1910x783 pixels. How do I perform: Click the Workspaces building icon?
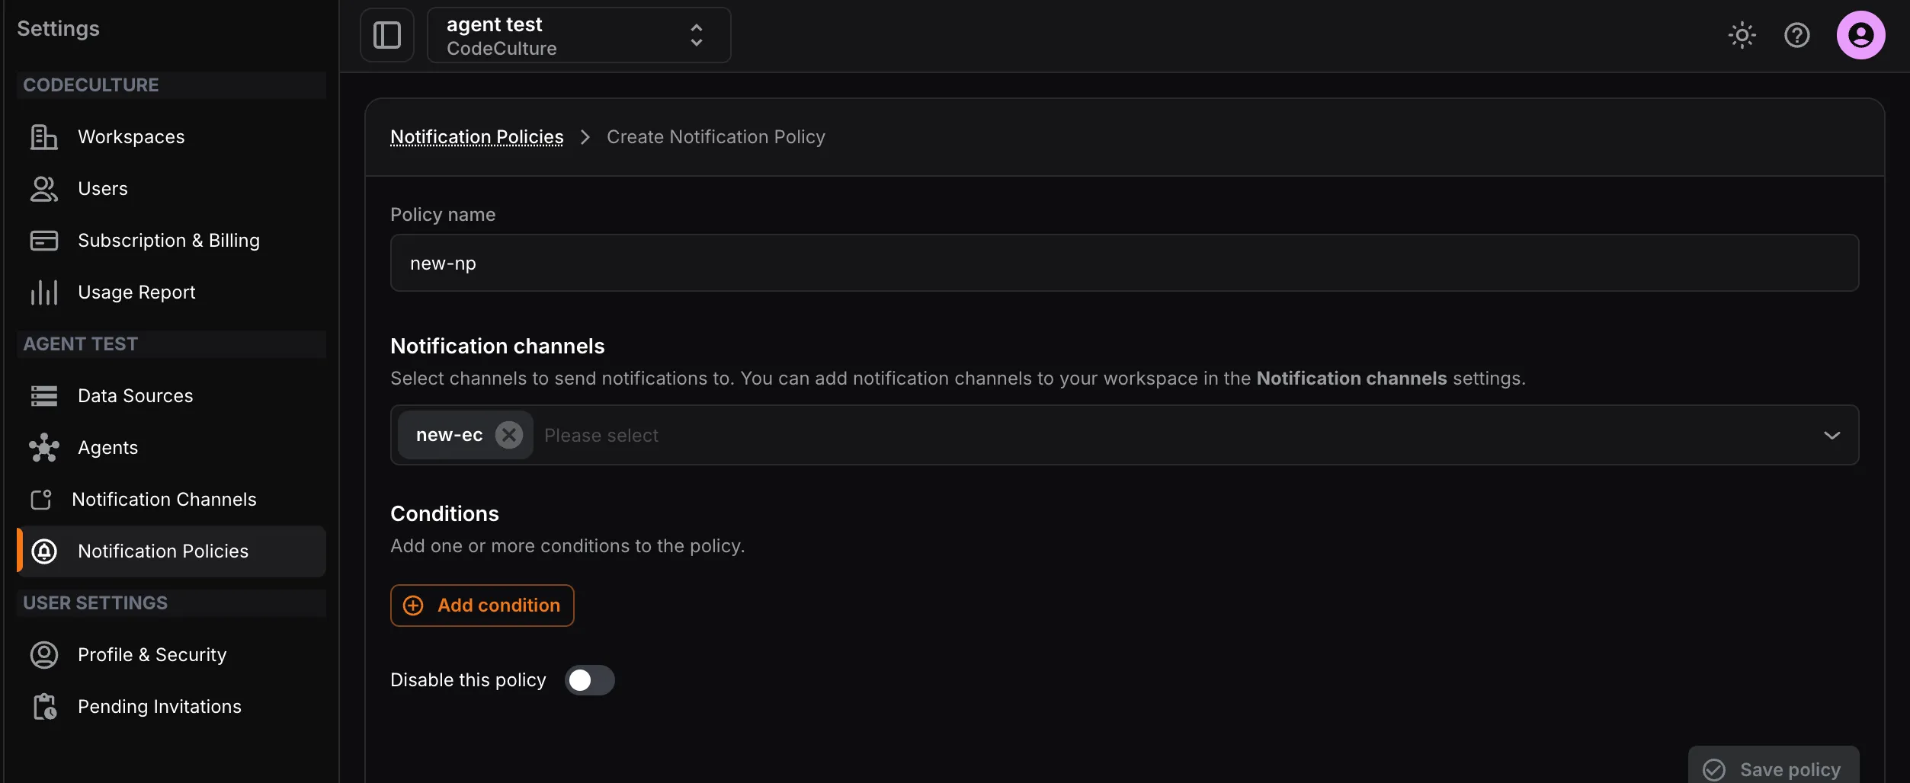tap(43, 137)
